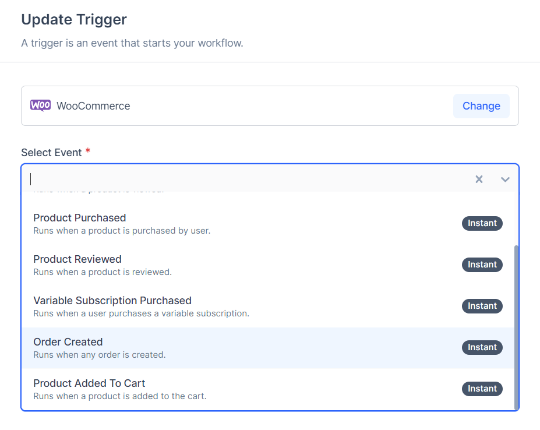The width and height of the screenshot is (540, 430).
Task: Click Instant badge for Product Purchased
Action: point(482,223)
